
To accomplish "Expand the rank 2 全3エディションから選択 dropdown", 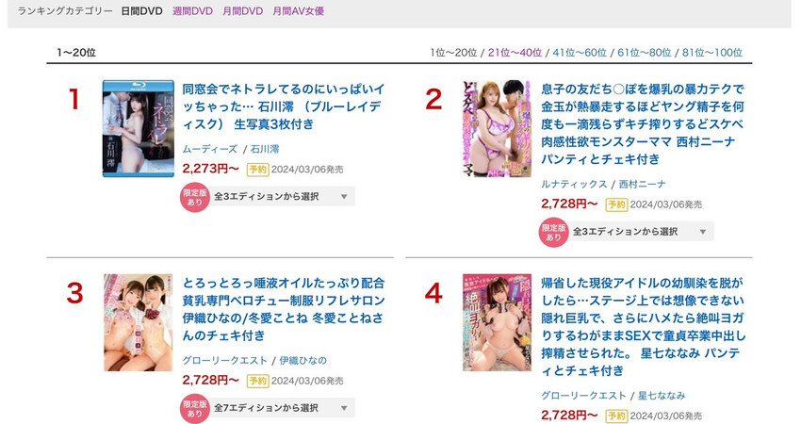I will tap(641, 232).
